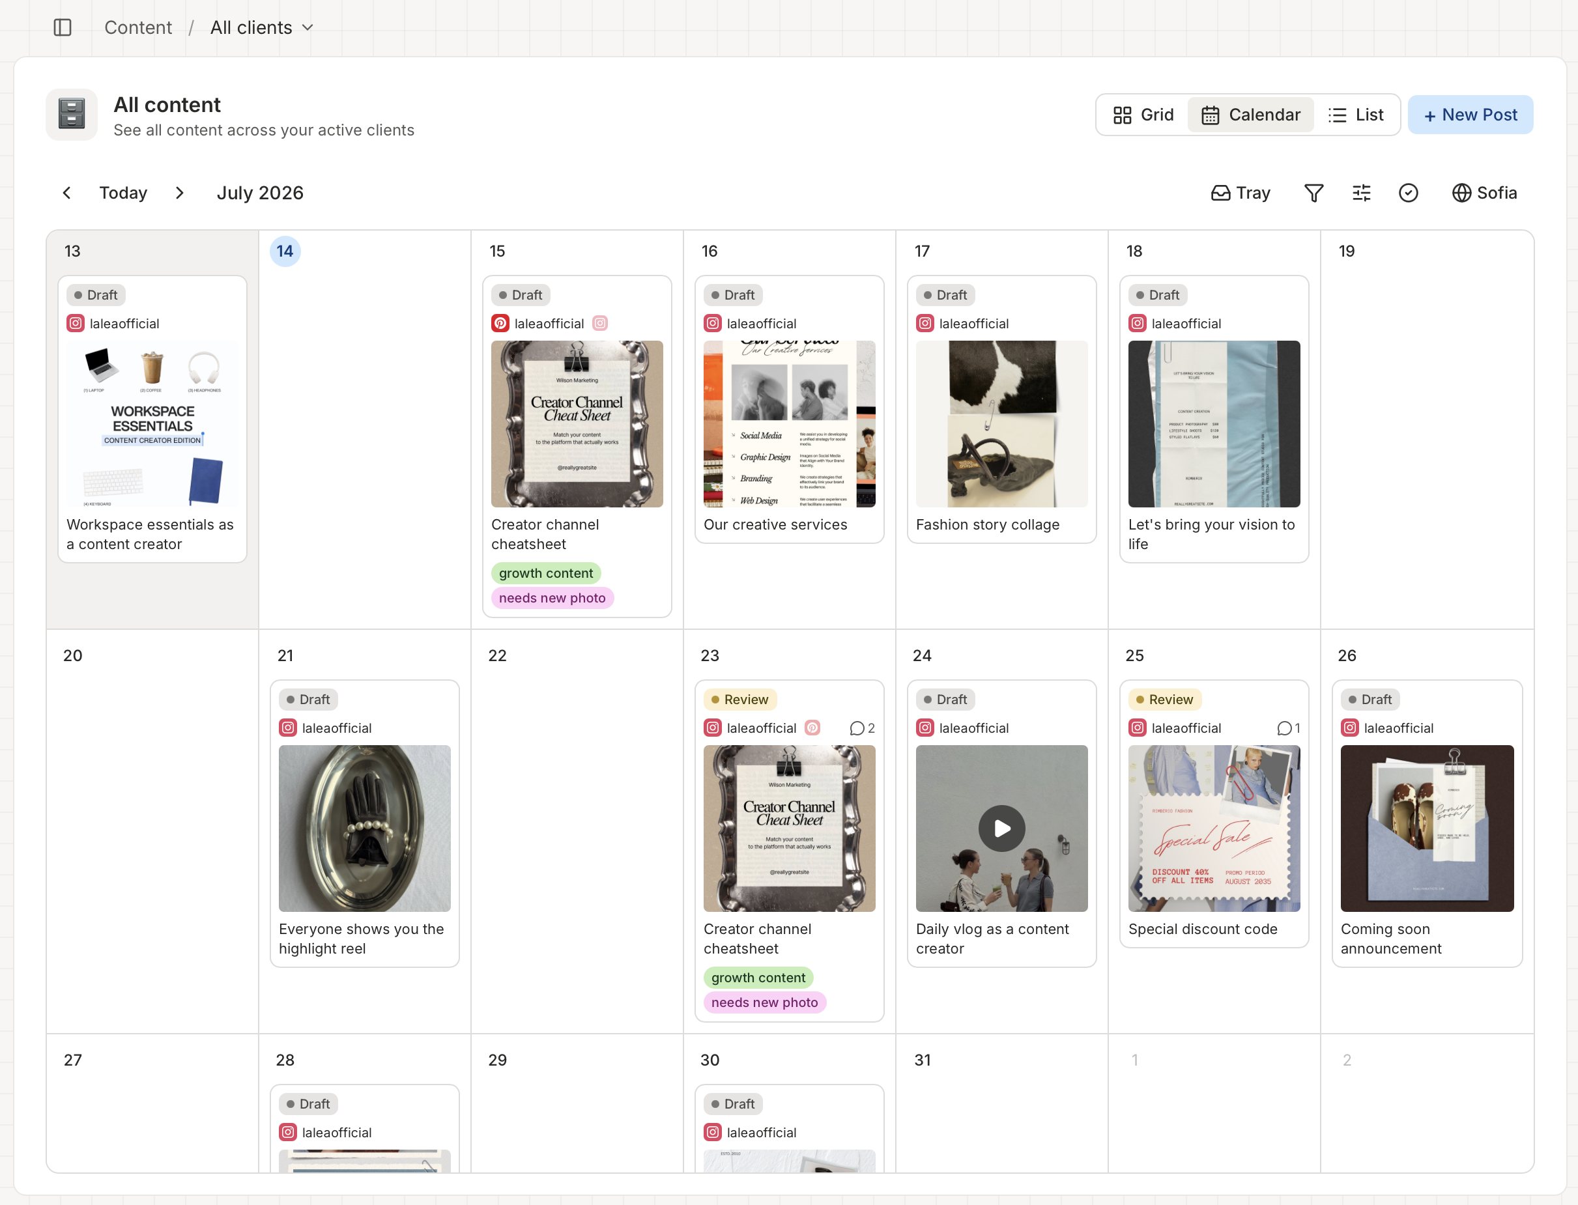This screenshot has width=1578, height=1205.
Task: Click Review status on July 23 post
Action: click(x=739, y=700)
